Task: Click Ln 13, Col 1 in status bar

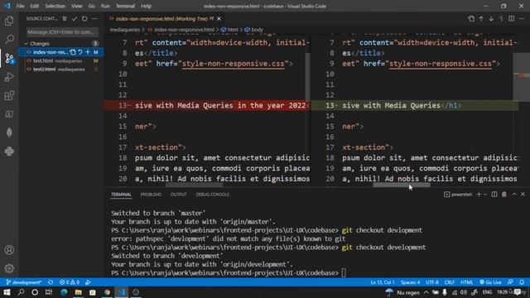Action: click(x=383, y=282)
